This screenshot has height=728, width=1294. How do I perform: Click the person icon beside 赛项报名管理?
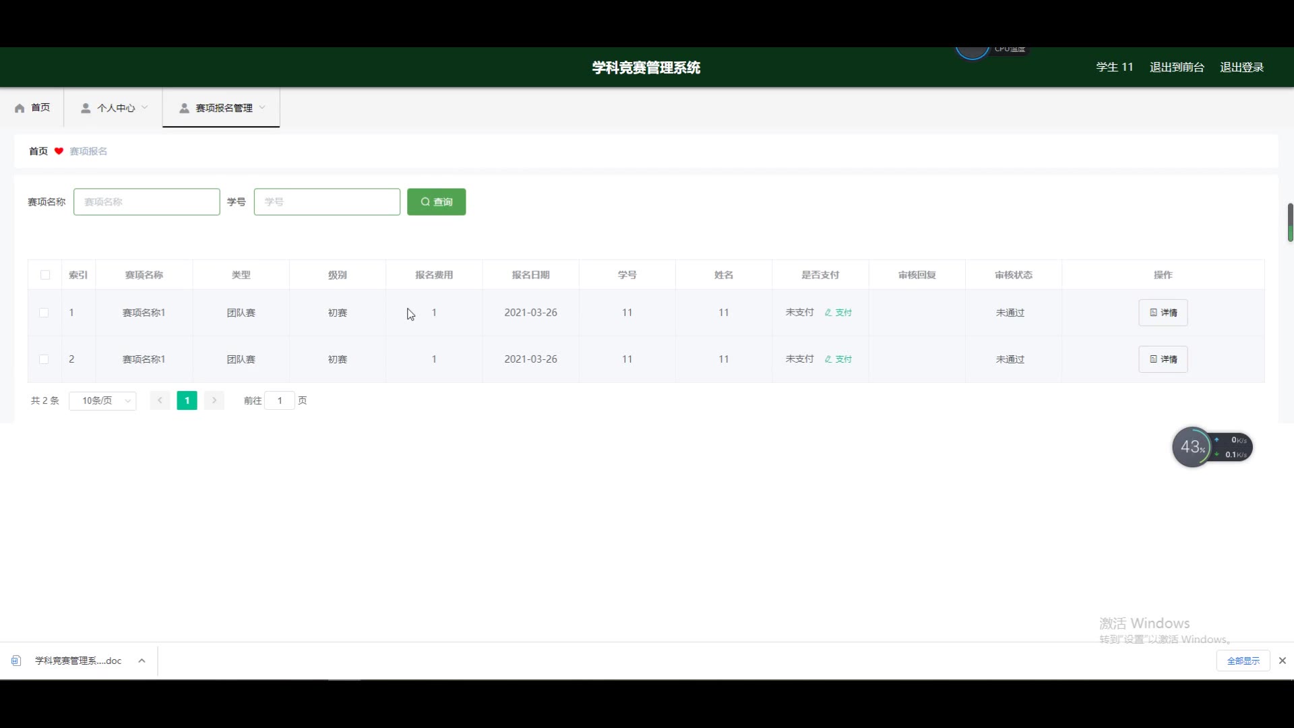tap(184, 108)
